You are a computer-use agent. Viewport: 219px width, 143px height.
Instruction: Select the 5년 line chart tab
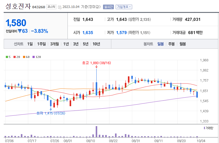click(x=86, y=44)
